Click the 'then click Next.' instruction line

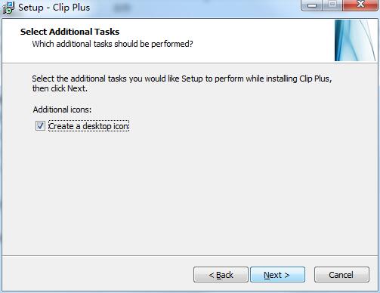click(x=60, y=88)
